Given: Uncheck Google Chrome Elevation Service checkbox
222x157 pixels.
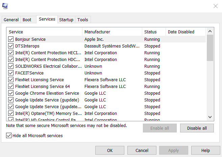Looking at the screenshot, I should tap(11, 93).
